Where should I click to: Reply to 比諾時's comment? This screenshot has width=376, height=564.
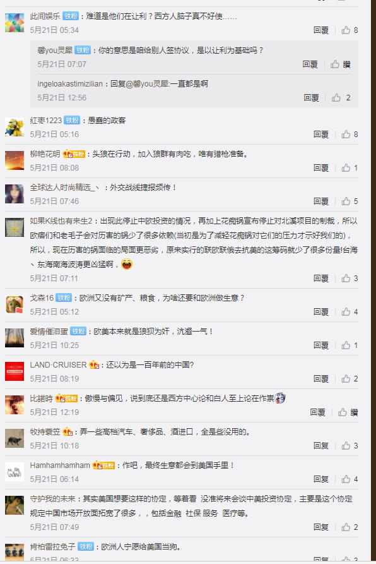[x=317, y=412]
